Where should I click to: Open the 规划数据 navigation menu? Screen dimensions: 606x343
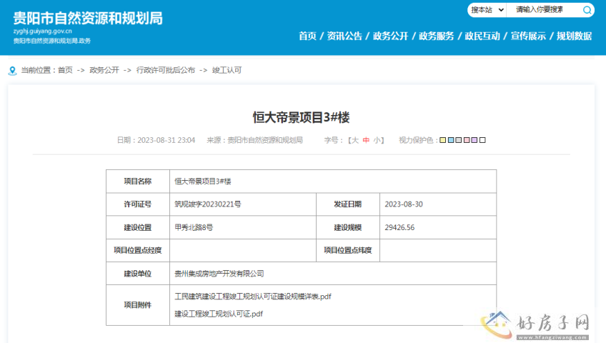[575, 36]
